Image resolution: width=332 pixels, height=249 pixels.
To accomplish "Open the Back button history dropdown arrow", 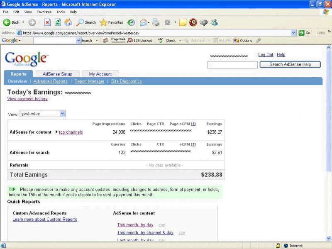I will pyautogui.click(x=23, y=22).
